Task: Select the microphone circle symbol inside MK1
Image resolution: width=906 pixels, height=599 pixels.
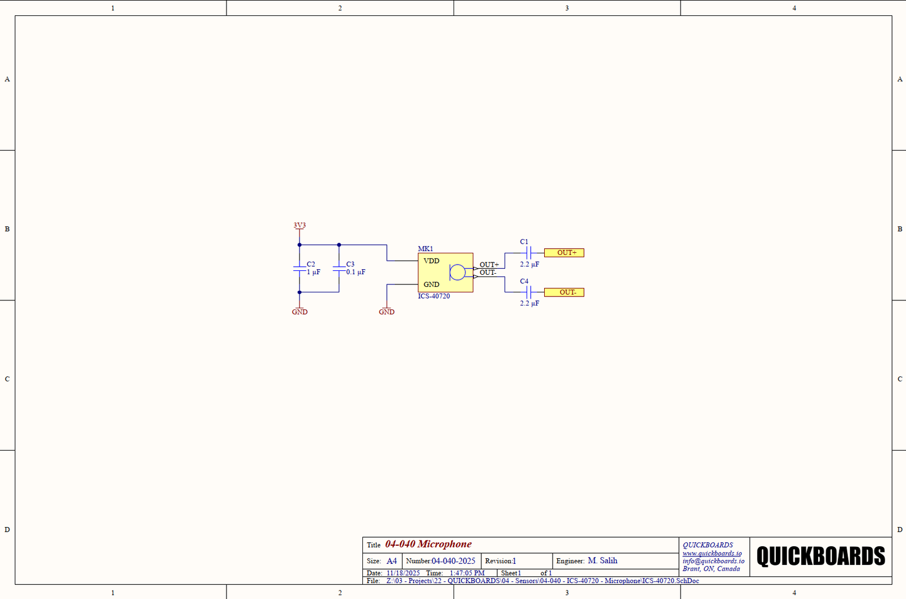Action: click(x=457, y=273)
